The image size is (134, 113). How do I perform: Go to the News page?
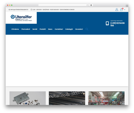point(50,29)
